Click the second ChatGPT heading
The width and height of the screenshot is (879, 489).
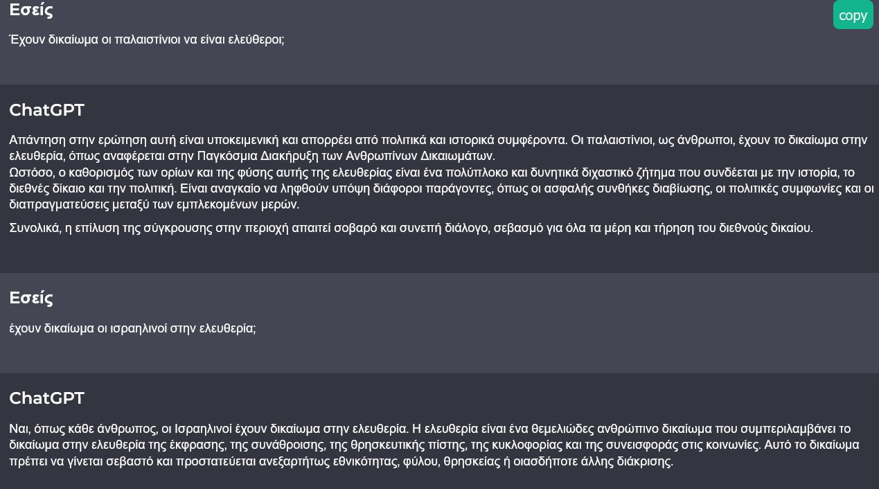pyautogui.click(x=47, y=398)
